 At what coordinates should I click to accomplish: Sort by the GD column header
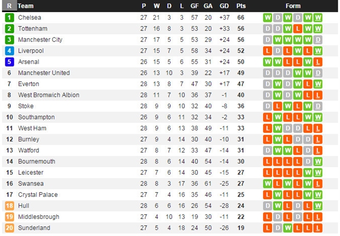[224, 6]
